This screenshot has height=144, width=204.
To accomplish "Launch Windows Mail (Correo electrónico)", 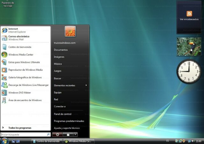I will point(25,38).
